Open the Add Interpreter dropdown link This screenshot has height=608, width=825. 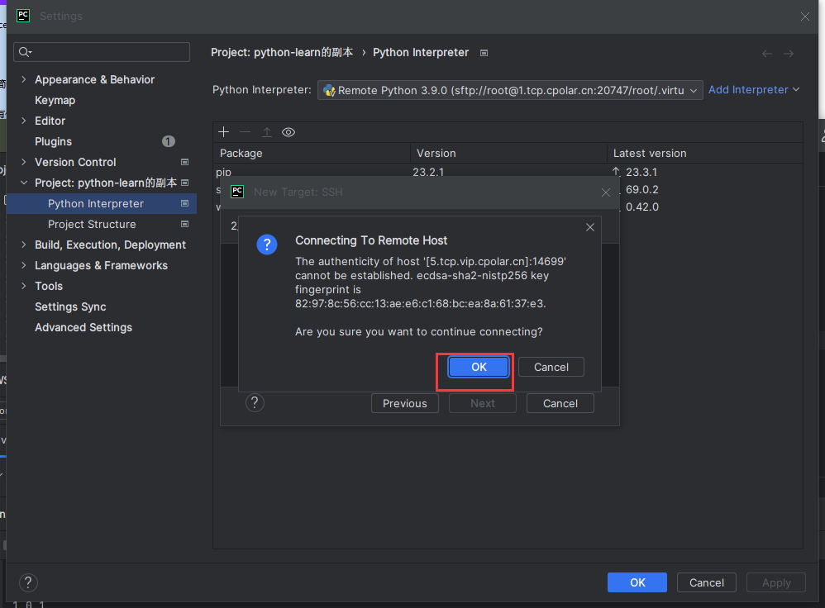[x=754, y=89]
